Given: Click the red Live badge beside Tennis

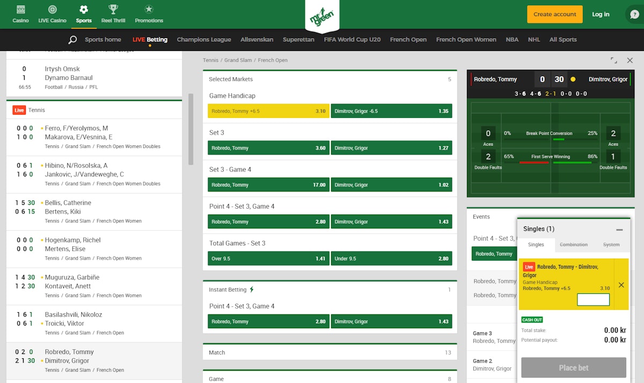Looking at the screenshot, I should pos(19,110).
